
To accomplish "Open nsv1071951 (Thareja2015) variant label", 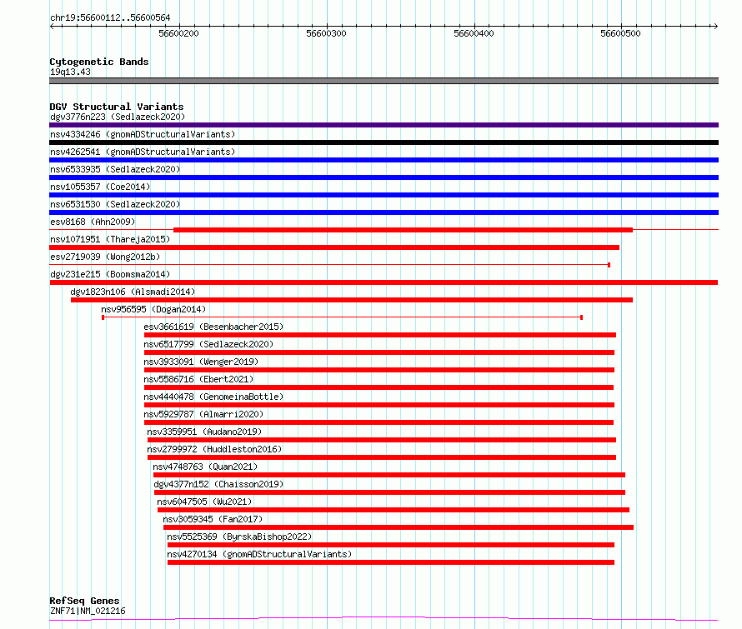I will [110, 239].
